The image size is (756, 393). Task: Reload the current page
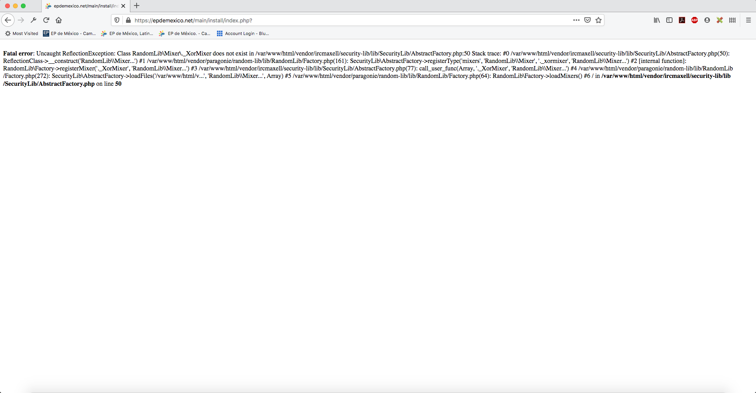click(x=46, y=20)
